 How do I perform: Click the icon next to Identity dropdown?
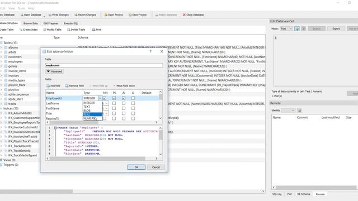(300, 111)
